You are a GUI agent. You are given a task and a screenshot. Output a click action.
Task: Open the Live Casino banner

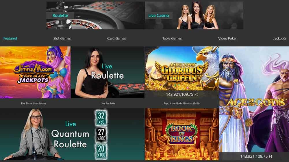coord(194,16)
